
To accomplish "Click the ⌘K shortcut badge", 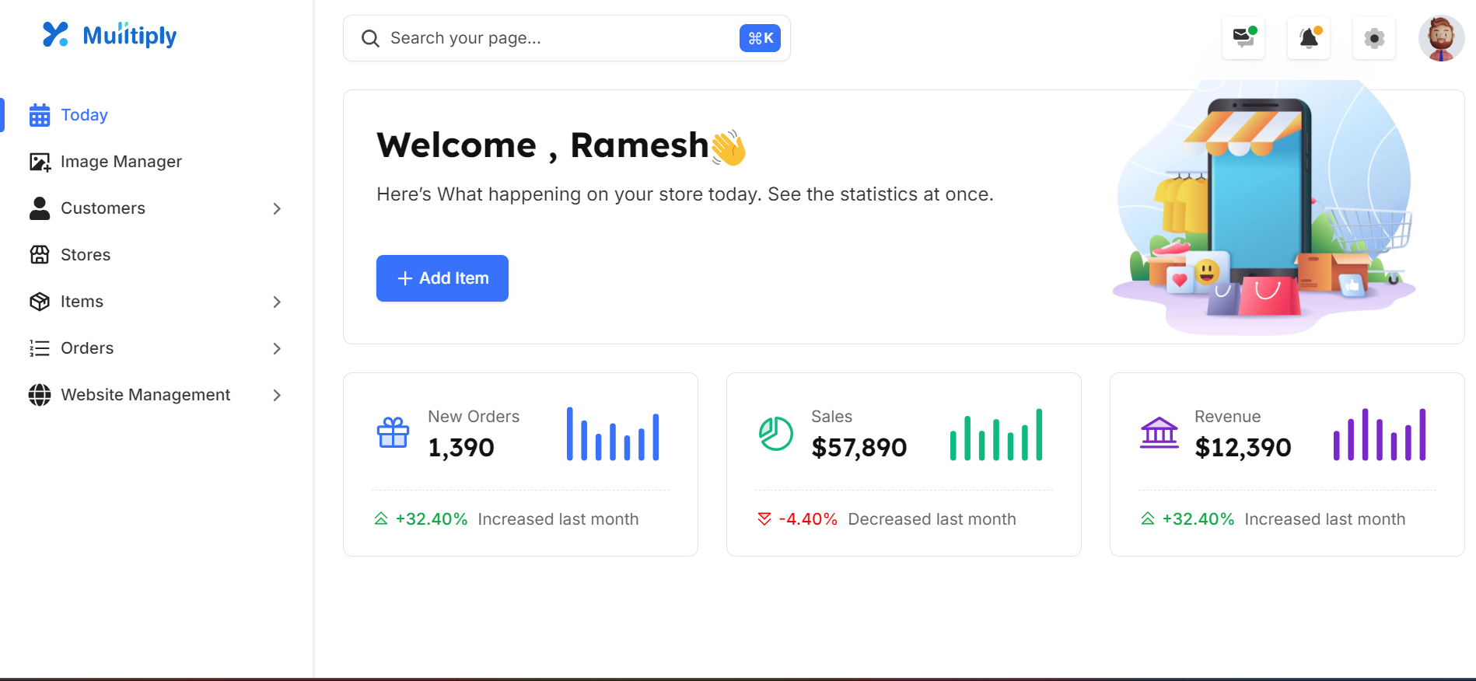I will pyautogui.click(x=760, y=38).
